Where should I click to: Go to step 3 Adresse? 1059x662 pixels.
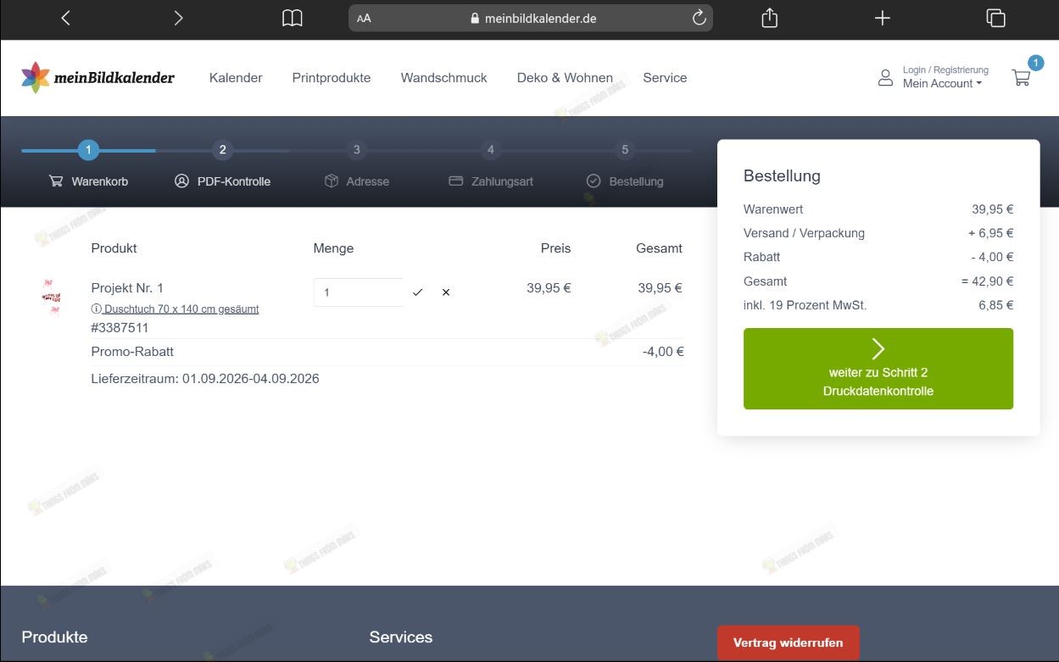[x=357, y=165]
